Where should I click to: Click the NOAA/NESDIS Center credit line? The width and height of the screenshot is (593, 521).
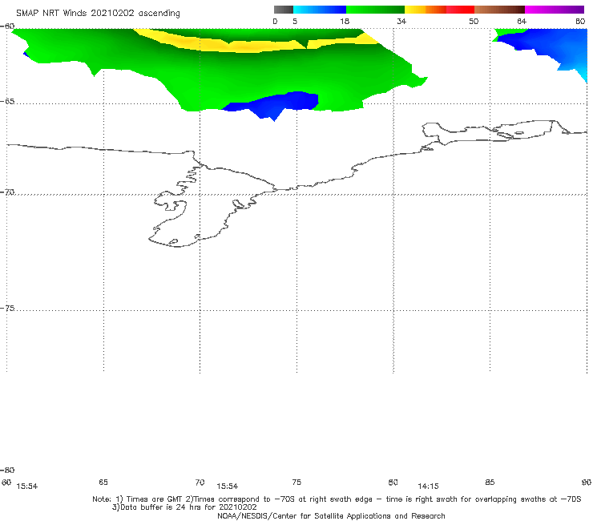(331, 515)
